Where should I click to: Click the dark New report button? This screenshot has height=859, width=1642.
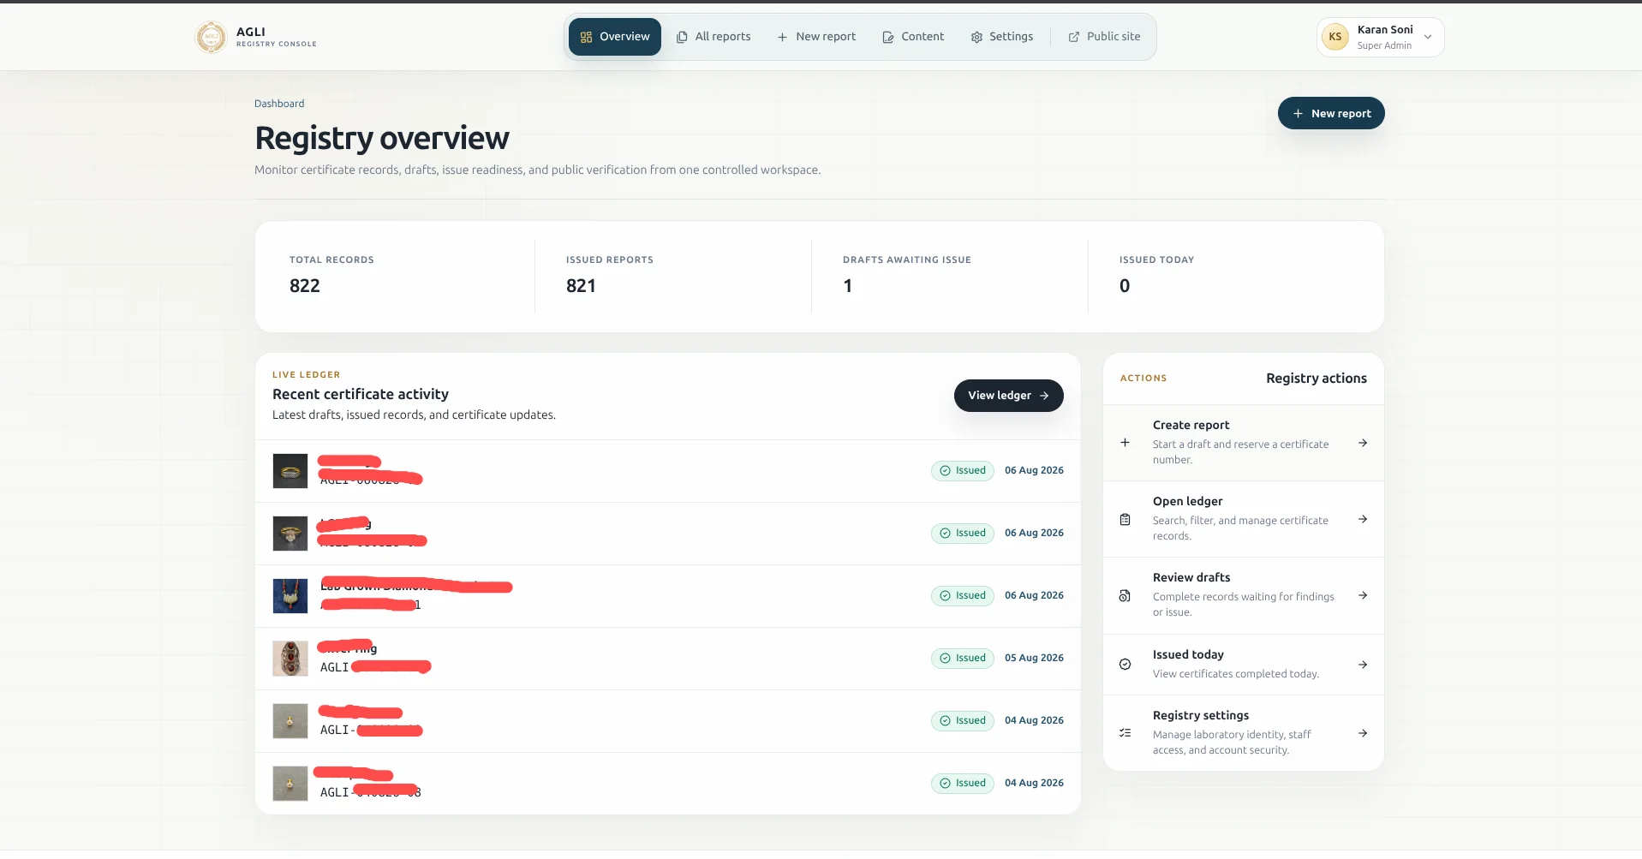(x=1331, y=113)
